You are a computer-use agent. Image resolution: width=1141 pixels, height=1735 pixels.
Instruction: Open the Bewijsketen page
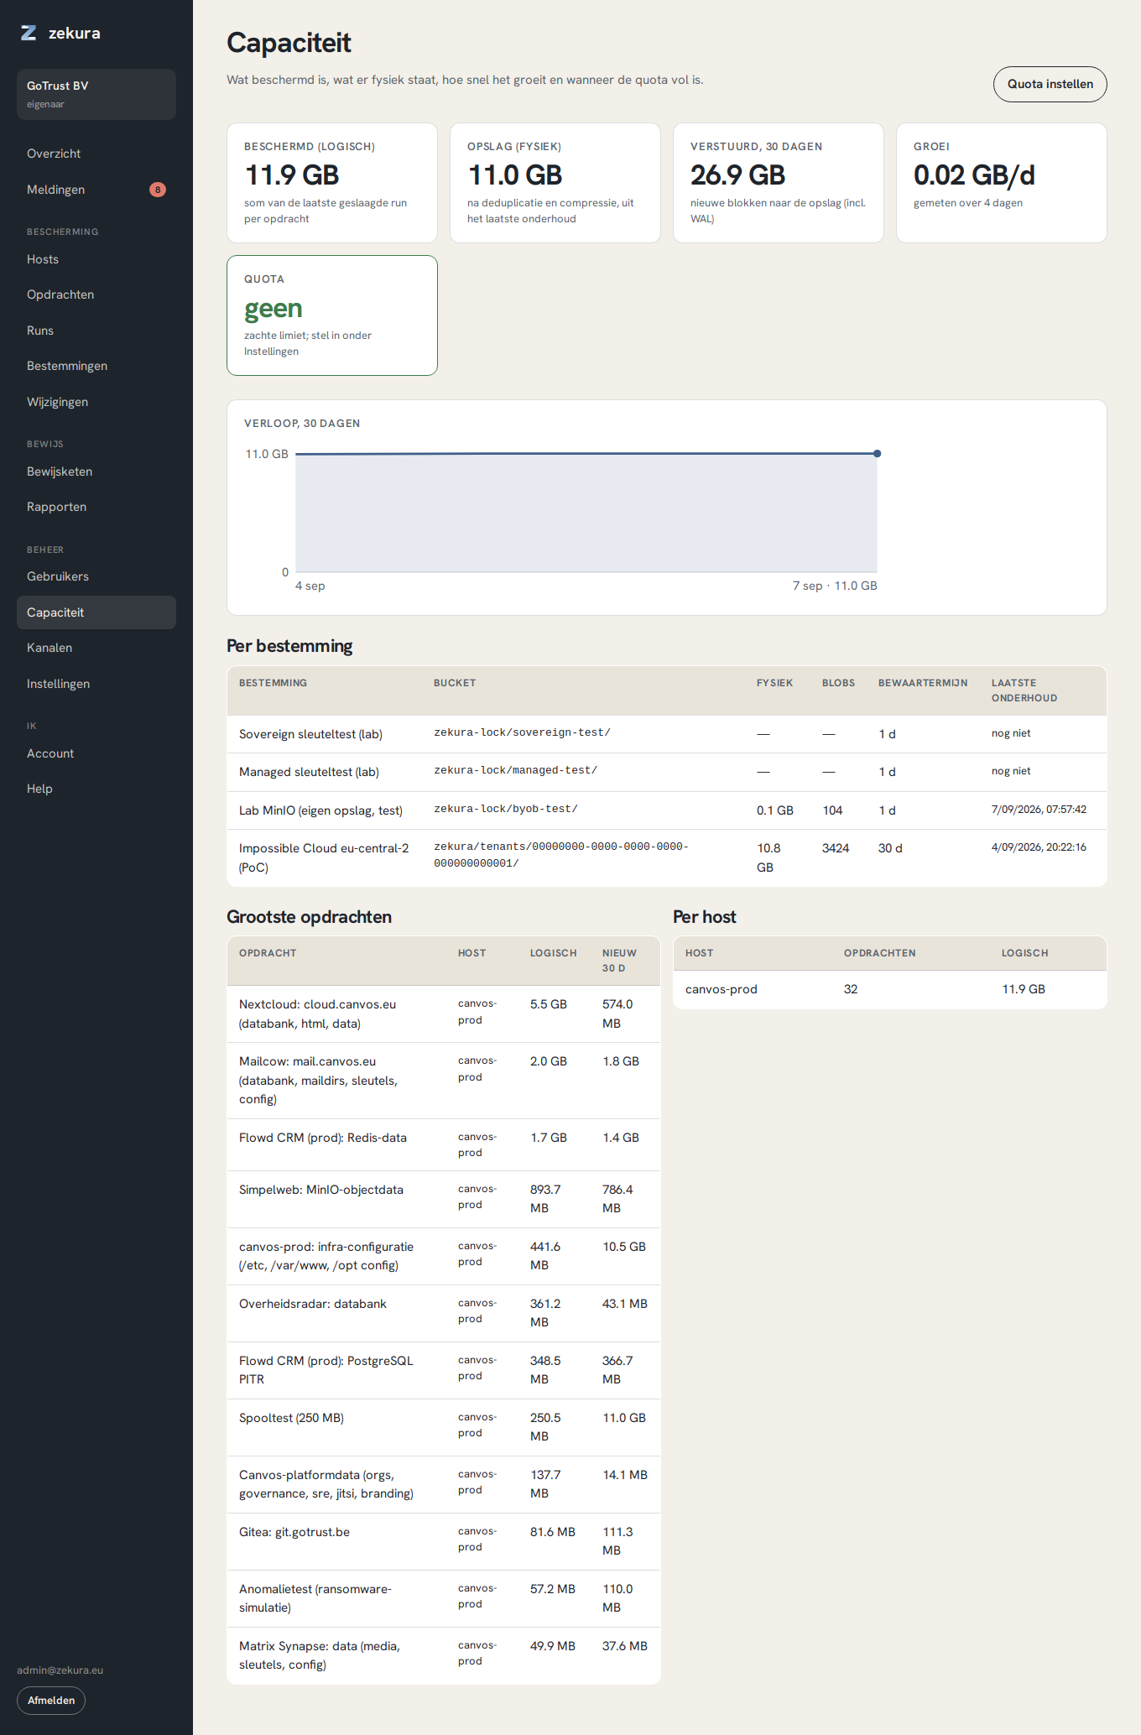click(x=96, y=472)
